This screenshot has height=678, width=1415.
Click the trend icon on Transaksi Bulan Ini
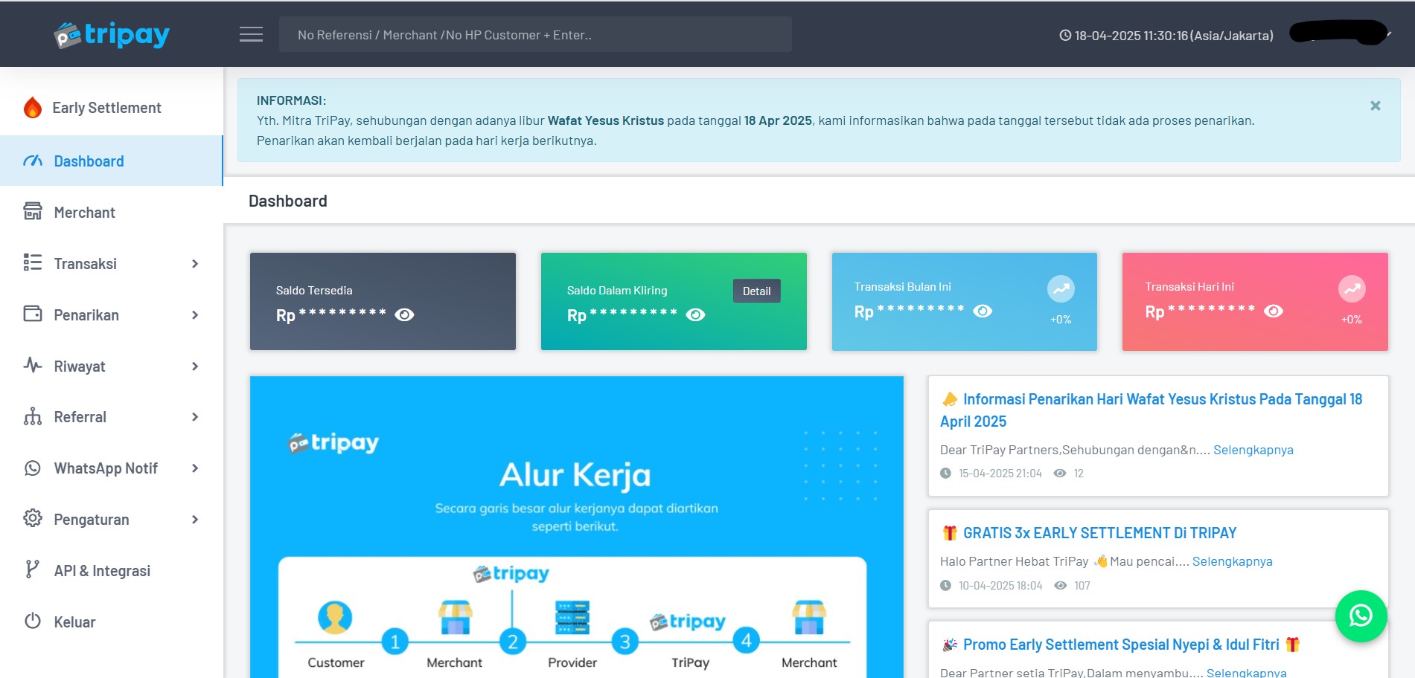(1061, 289)
